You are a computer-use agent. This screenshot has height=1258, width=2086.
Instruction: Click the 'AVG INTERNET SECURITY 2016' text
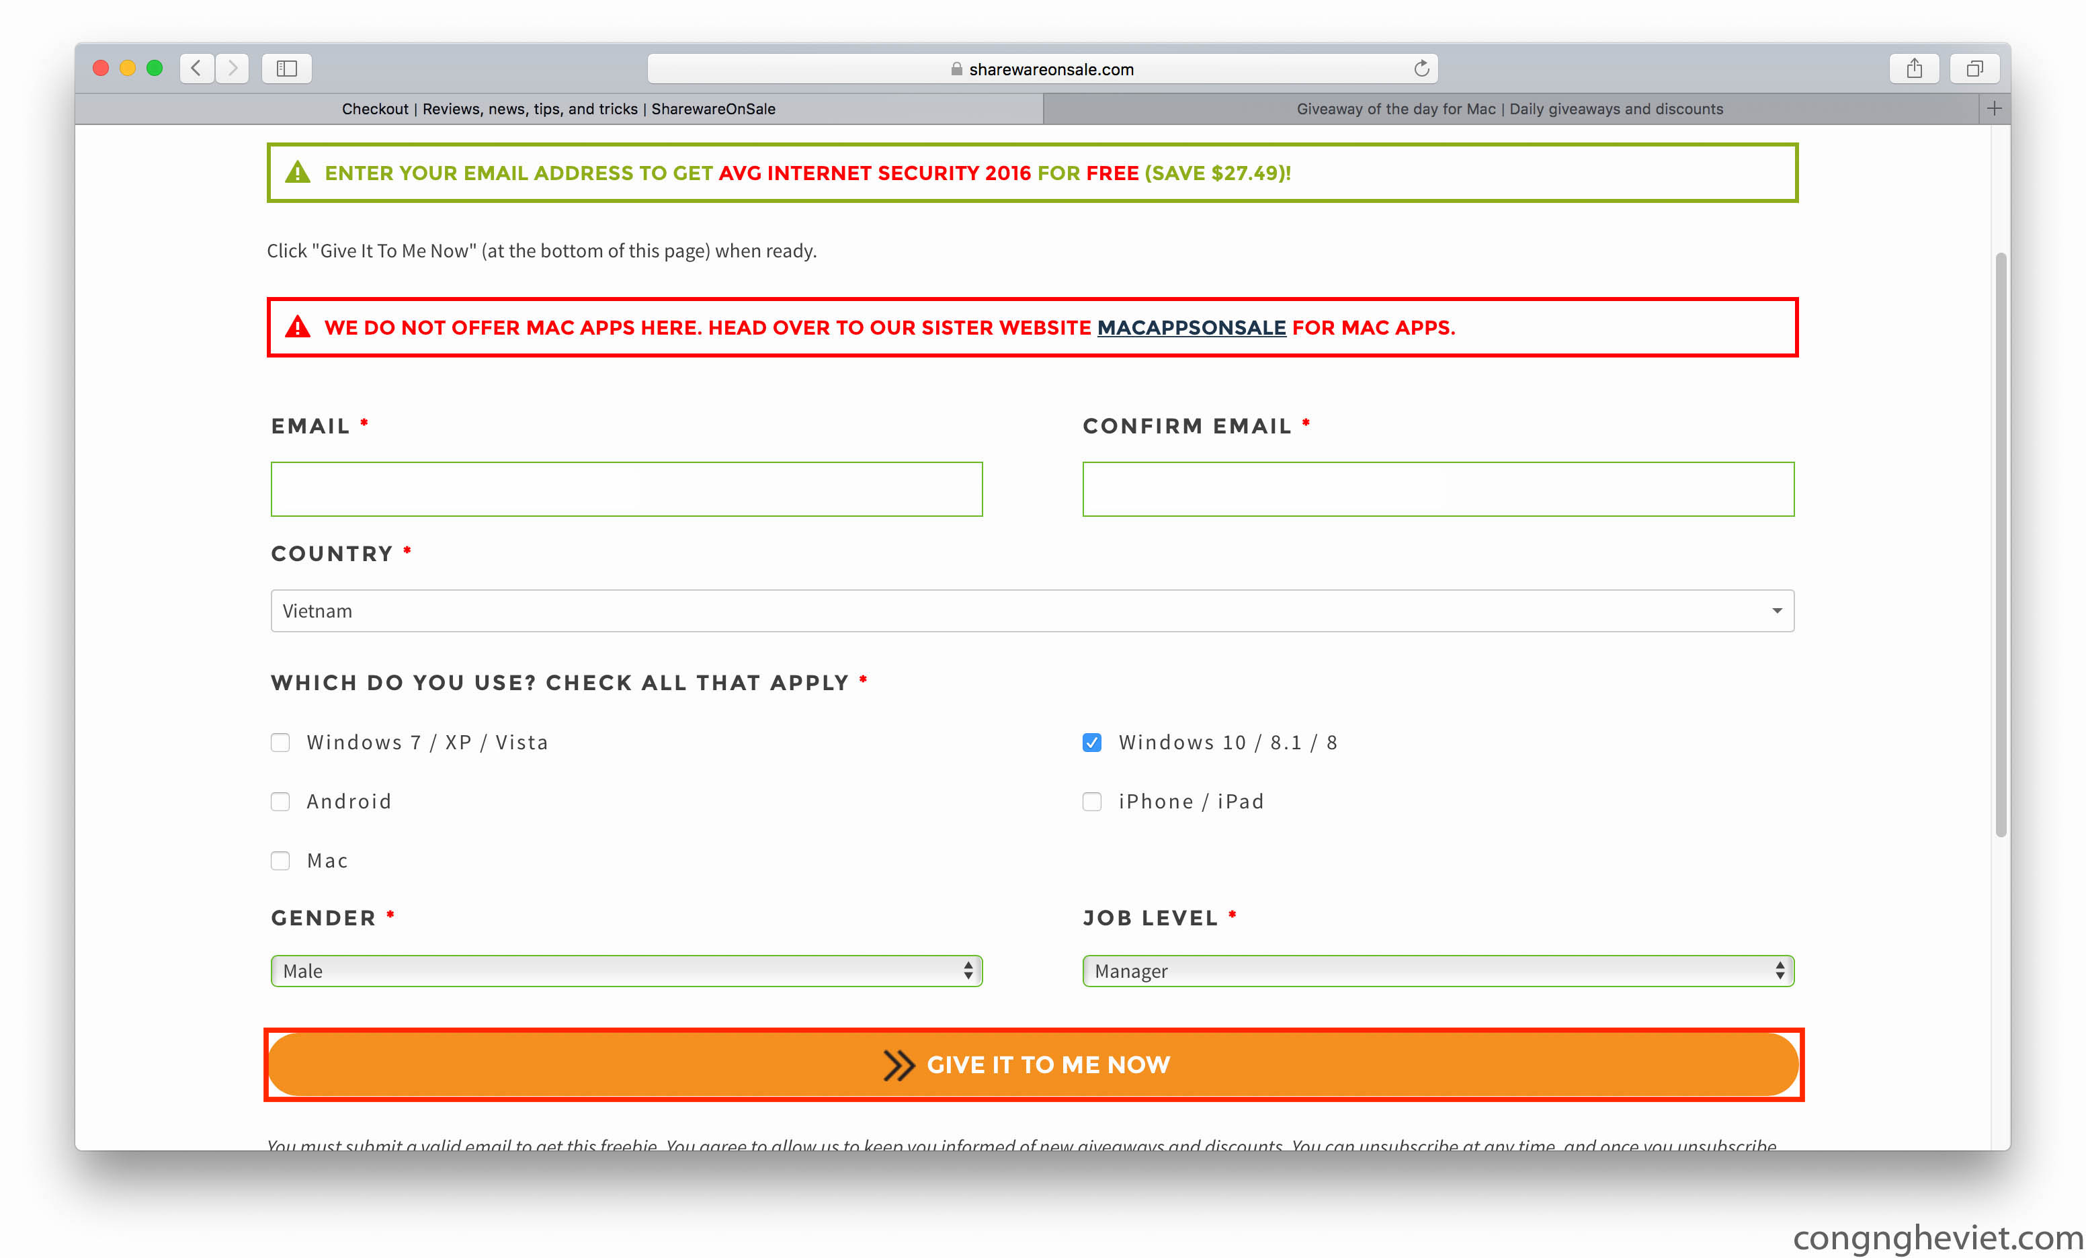point(874,173)
